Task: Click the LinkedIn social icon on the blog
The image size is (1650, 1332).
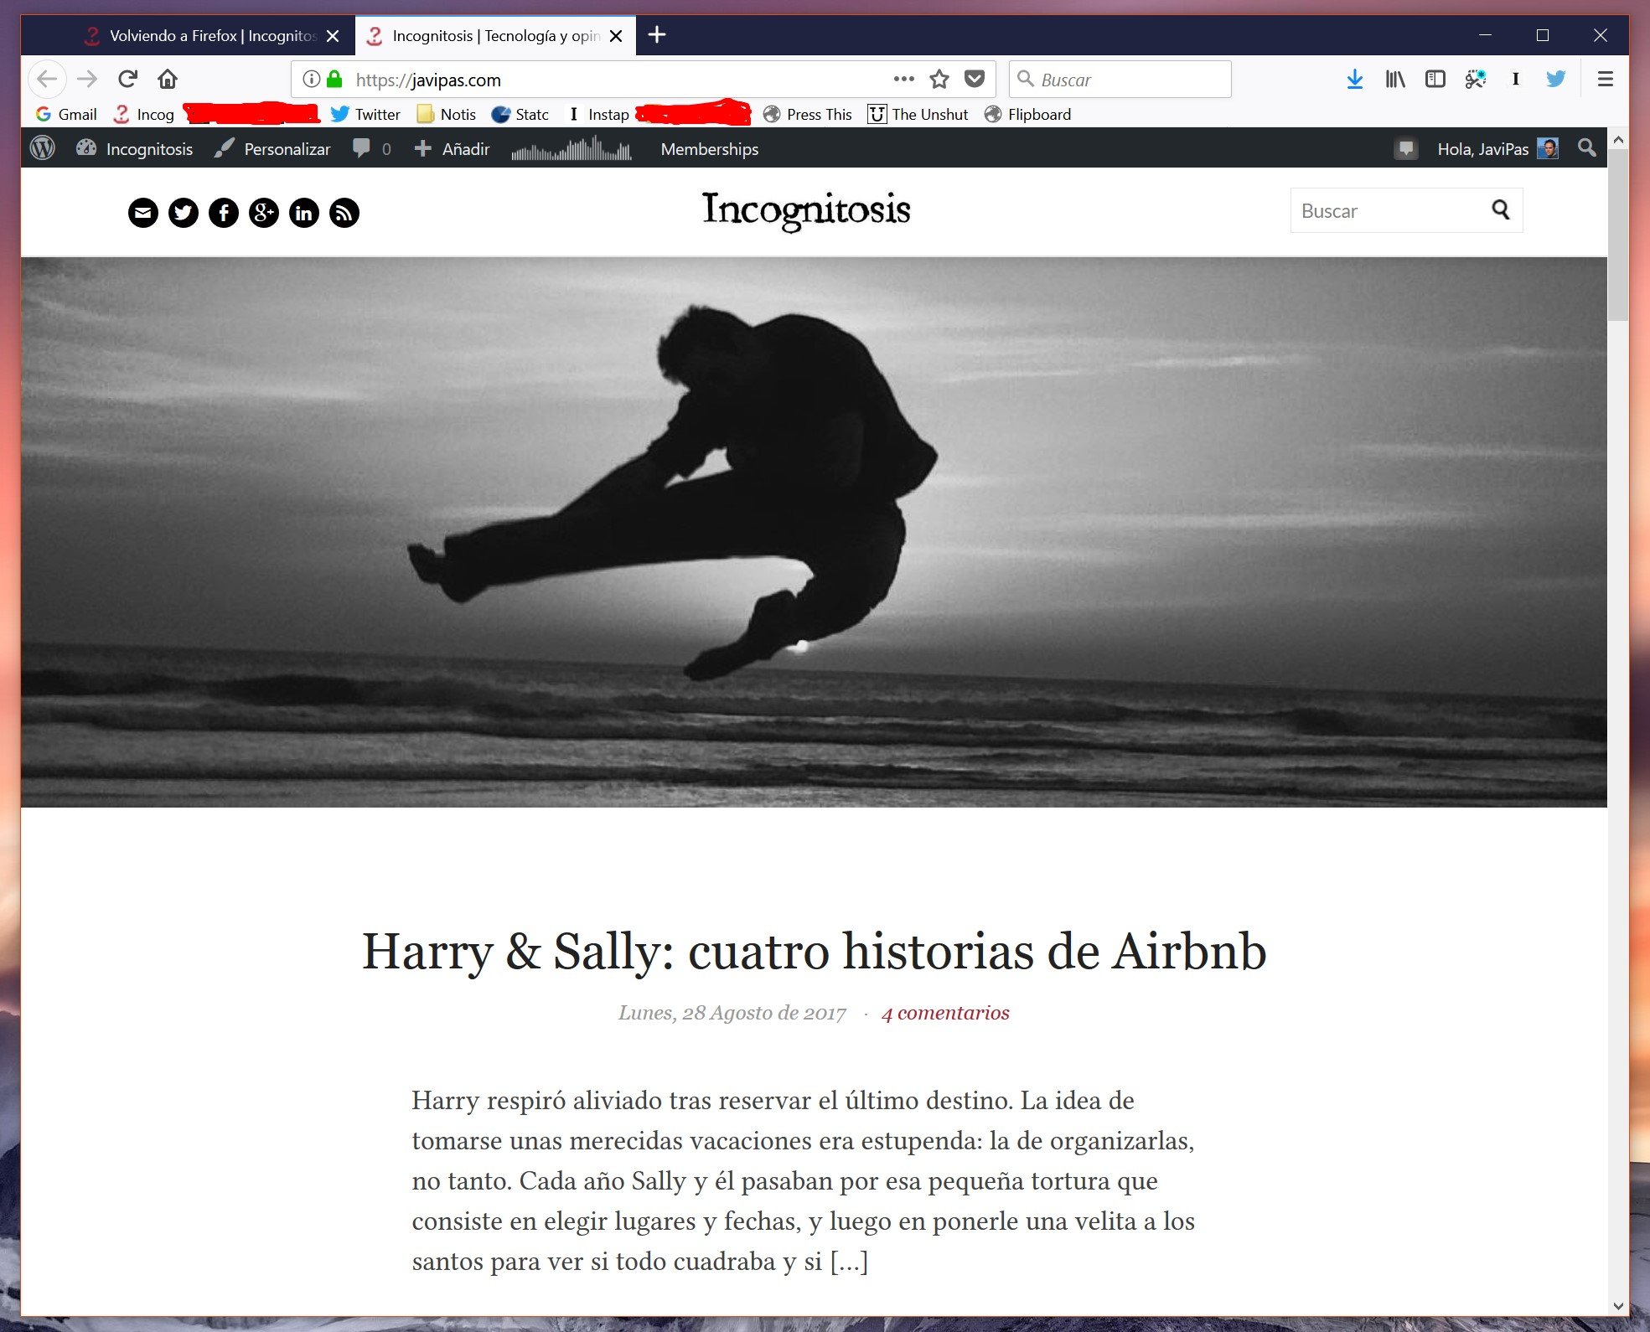Action: (303, 213)
